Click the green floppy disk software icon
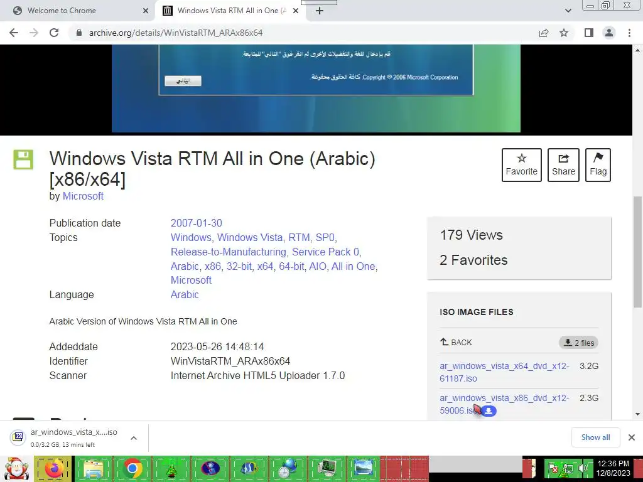 click(23, 159)
